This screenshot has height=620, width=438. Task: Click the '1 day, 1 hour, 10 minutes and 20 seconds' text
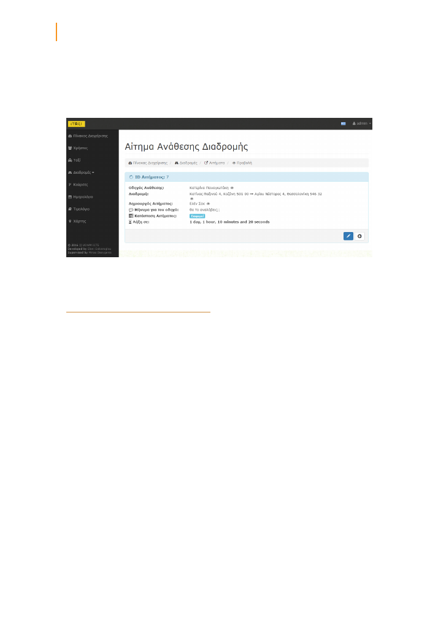pos(229,222)
